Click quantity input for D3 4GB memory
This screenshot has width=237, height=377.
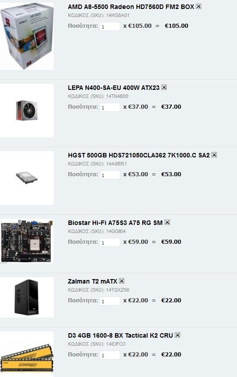coord(110,355)
